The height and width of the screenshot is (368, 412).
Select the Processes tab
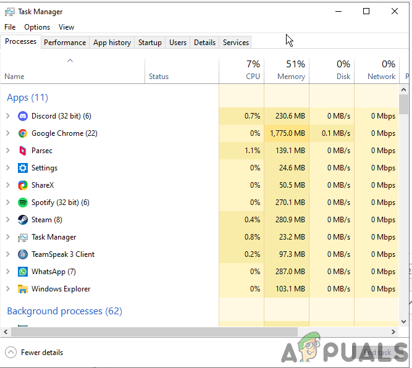coord(20,41)
